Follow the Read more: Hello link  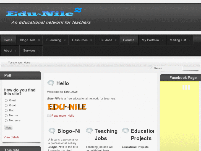coord(63,116)
